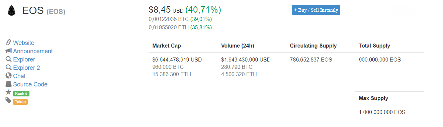Open the Announcement link
Viewport: 443px width, 127px height.
(33, 51)
